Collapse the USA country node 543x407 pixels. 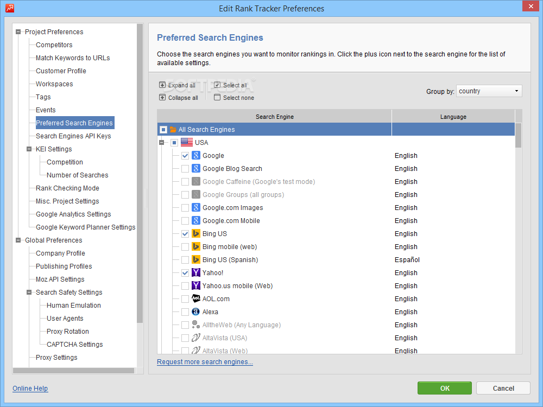click(x=161, y=143)
